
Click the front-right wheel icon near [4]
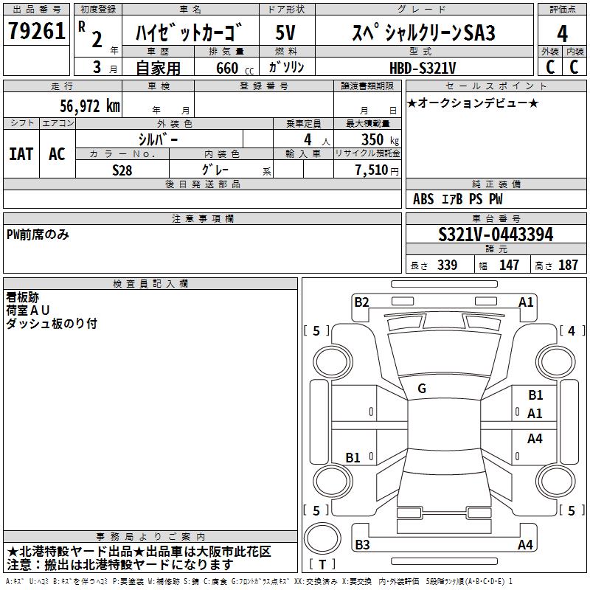click(556, 362)
